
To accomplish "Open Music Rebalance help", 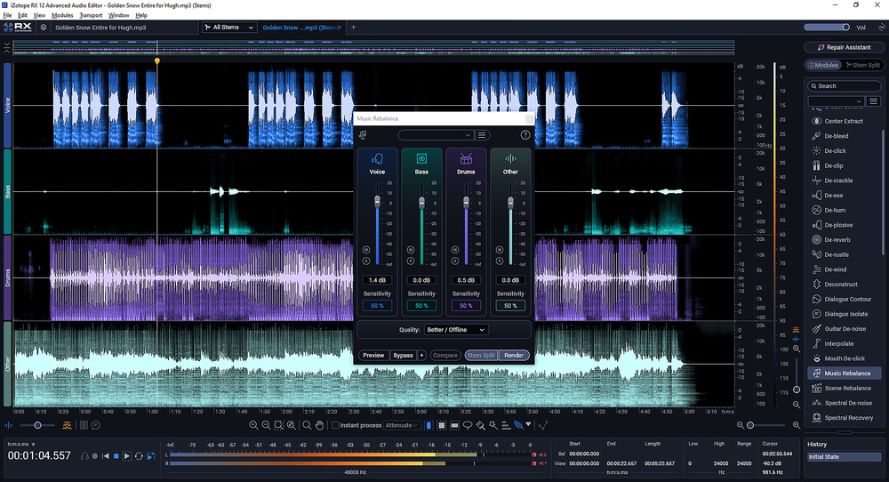I will point(525,135).
